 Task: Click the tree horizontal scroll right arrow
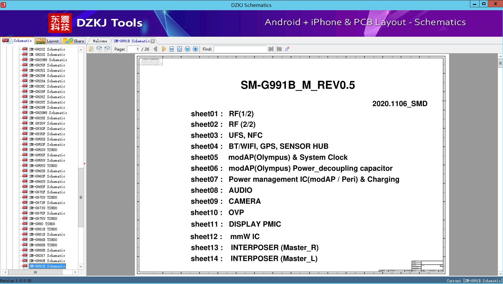[x=75, y=272]
